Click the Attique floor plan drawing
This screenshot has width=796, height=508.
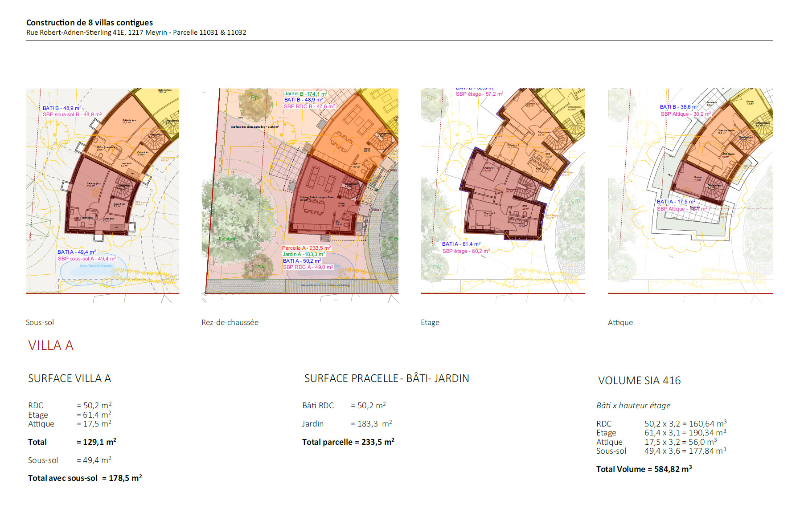click(x=690, y=191)
